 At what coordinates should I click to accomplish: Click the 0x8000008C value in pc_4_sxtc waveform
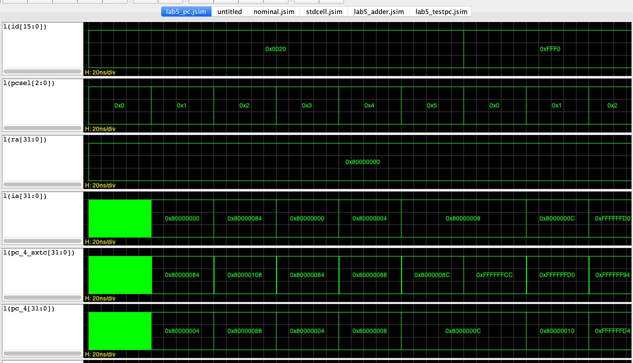coord(432,275)
